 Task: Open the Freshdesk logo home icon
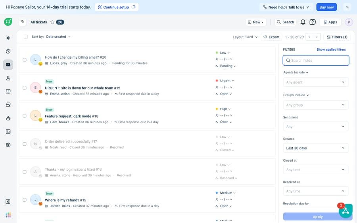coord(8,22)
